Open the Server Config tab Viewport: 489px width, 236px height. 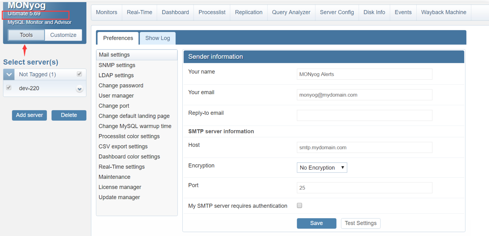click(337, 12)
